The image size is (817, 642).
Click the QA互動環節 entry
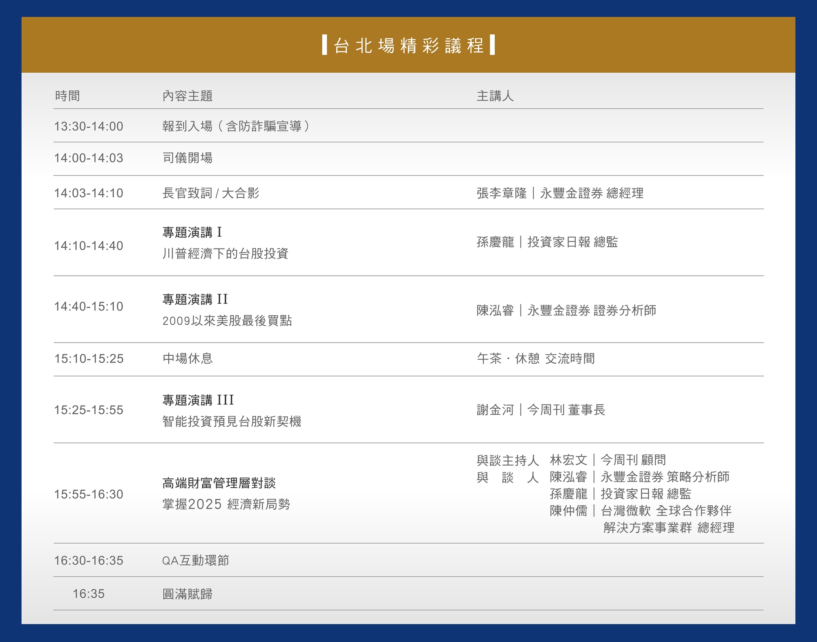[196, 560]
